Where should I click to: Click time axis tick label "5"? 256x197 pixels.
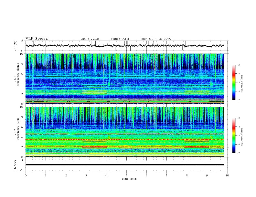click(126, 175)
